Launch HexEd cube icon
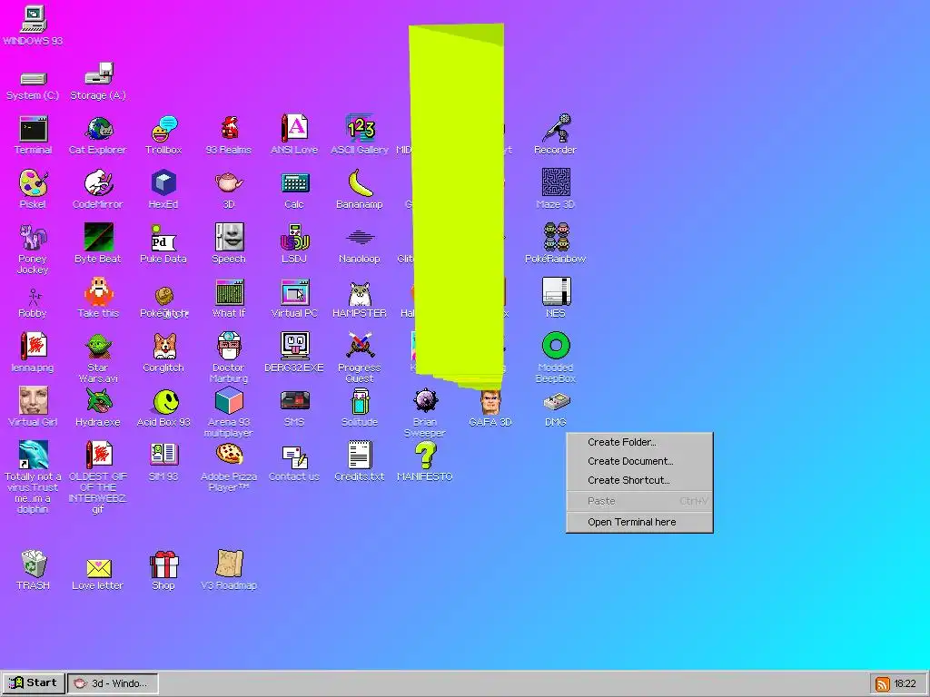The image size is (930, 697). [x=163, y=183]
